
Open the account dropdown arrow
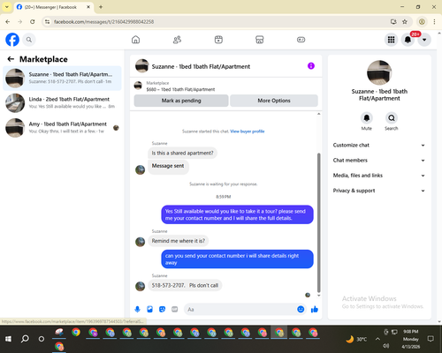tap(424, 40)
